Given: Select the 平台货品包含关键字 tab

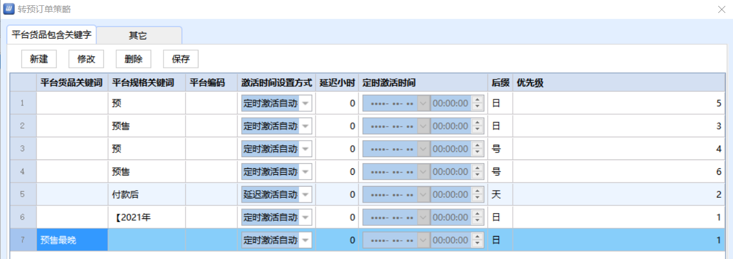Looking at the screenshot, I should (51, 35).
